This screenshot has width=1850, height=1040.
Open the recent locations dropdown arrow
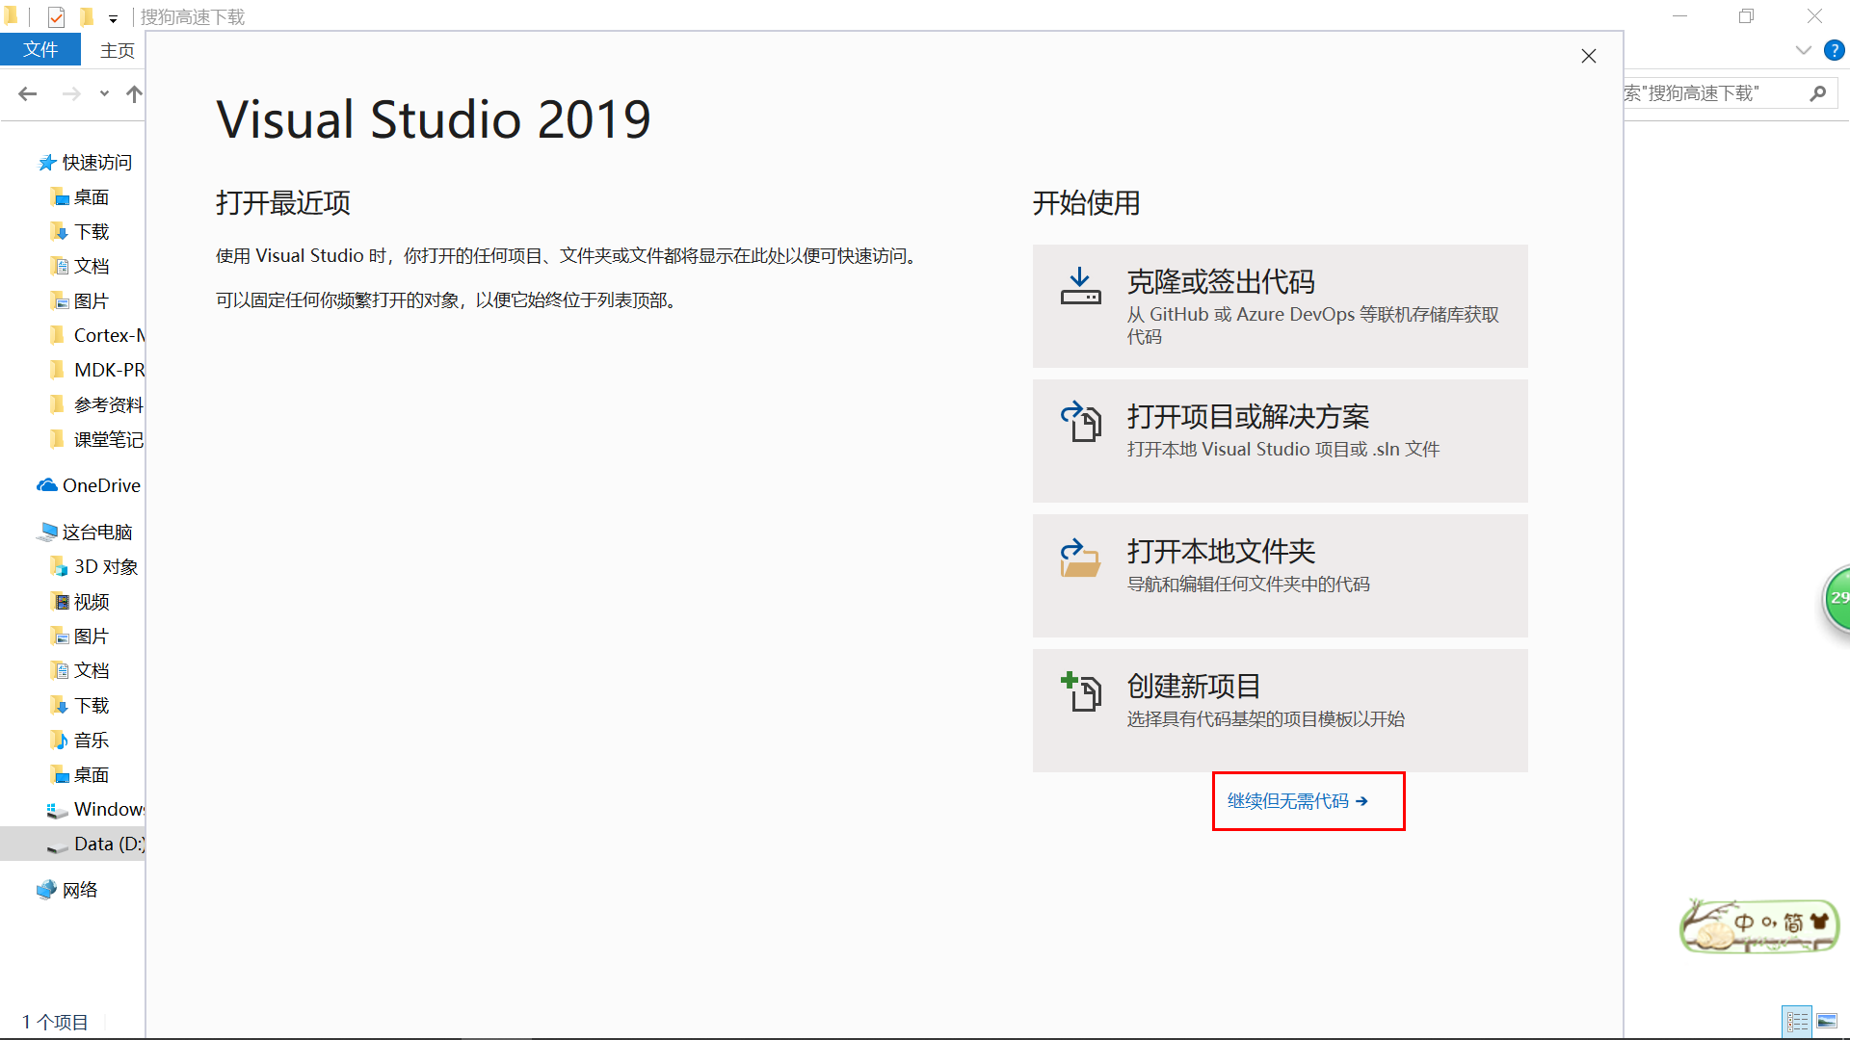[x=104, y=93]
